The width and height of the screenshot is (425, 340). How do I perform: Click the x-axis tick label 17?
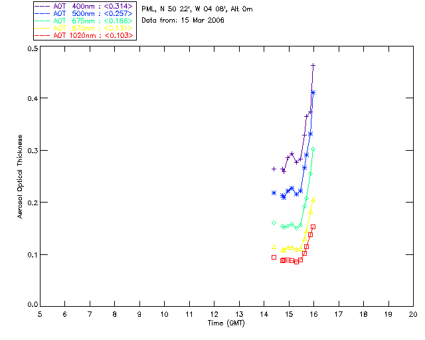[x=339, y=314]
